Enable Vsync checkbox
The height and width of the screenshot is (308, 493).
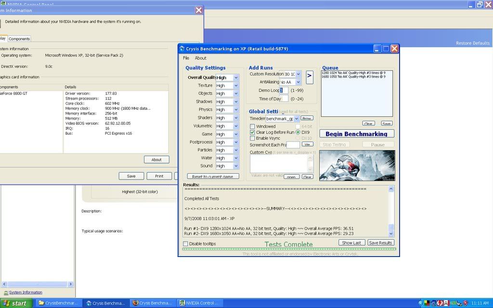252,138
